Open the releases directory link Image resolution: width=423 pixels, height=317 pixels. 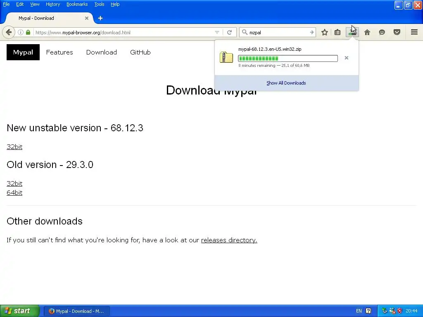(x=229, y=240)
